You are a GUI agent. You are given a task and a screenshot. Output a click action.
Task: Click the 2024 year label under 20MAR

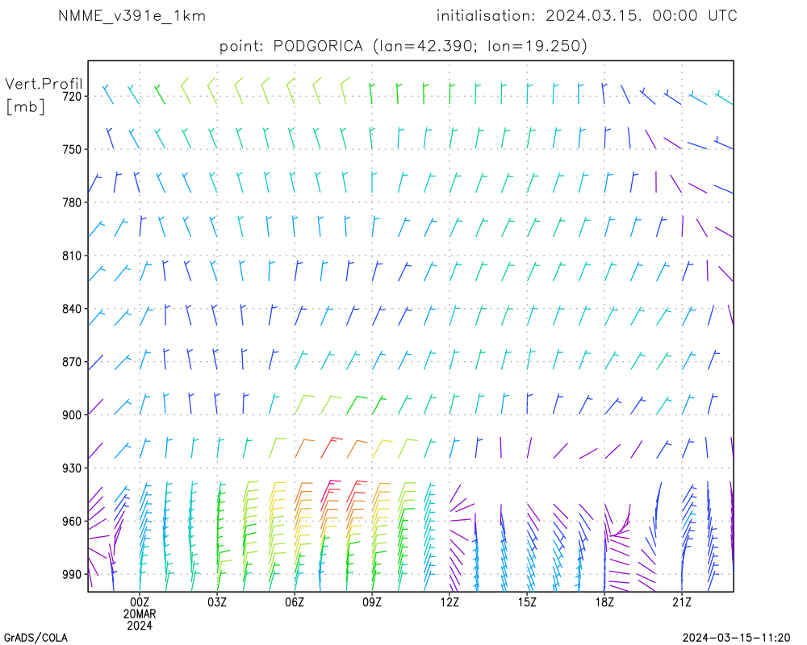coord(140,626)
